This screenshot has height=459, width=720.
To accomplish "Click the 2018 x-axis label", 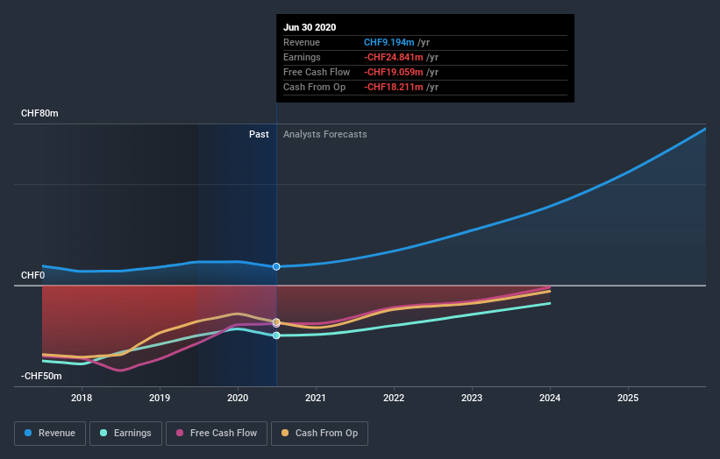I will [82, 398].
